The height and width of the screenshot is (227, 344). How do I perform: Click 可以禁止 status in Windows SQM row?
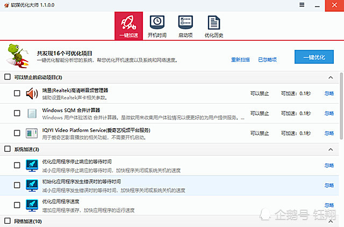(x=260, y=113)
